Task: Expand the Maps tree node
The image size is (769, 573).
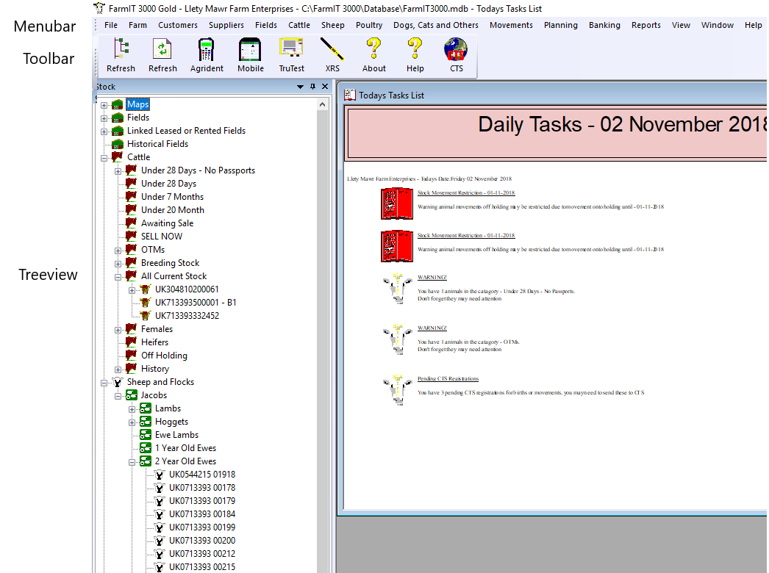Action: pos(104,105)
